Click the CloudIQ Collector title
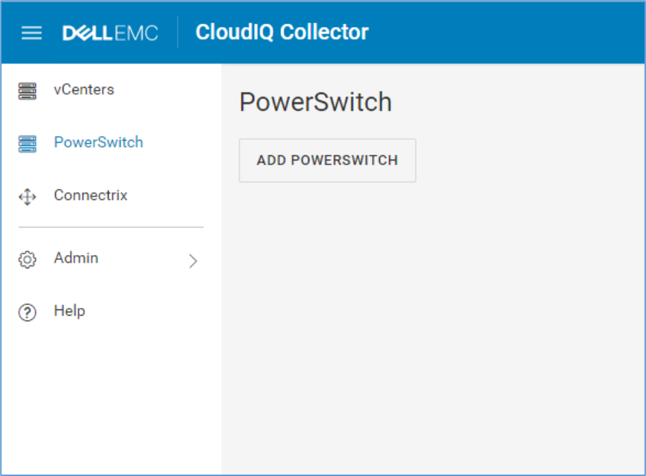The height and width of the screenshot is (476, 646). pos(281,32)
